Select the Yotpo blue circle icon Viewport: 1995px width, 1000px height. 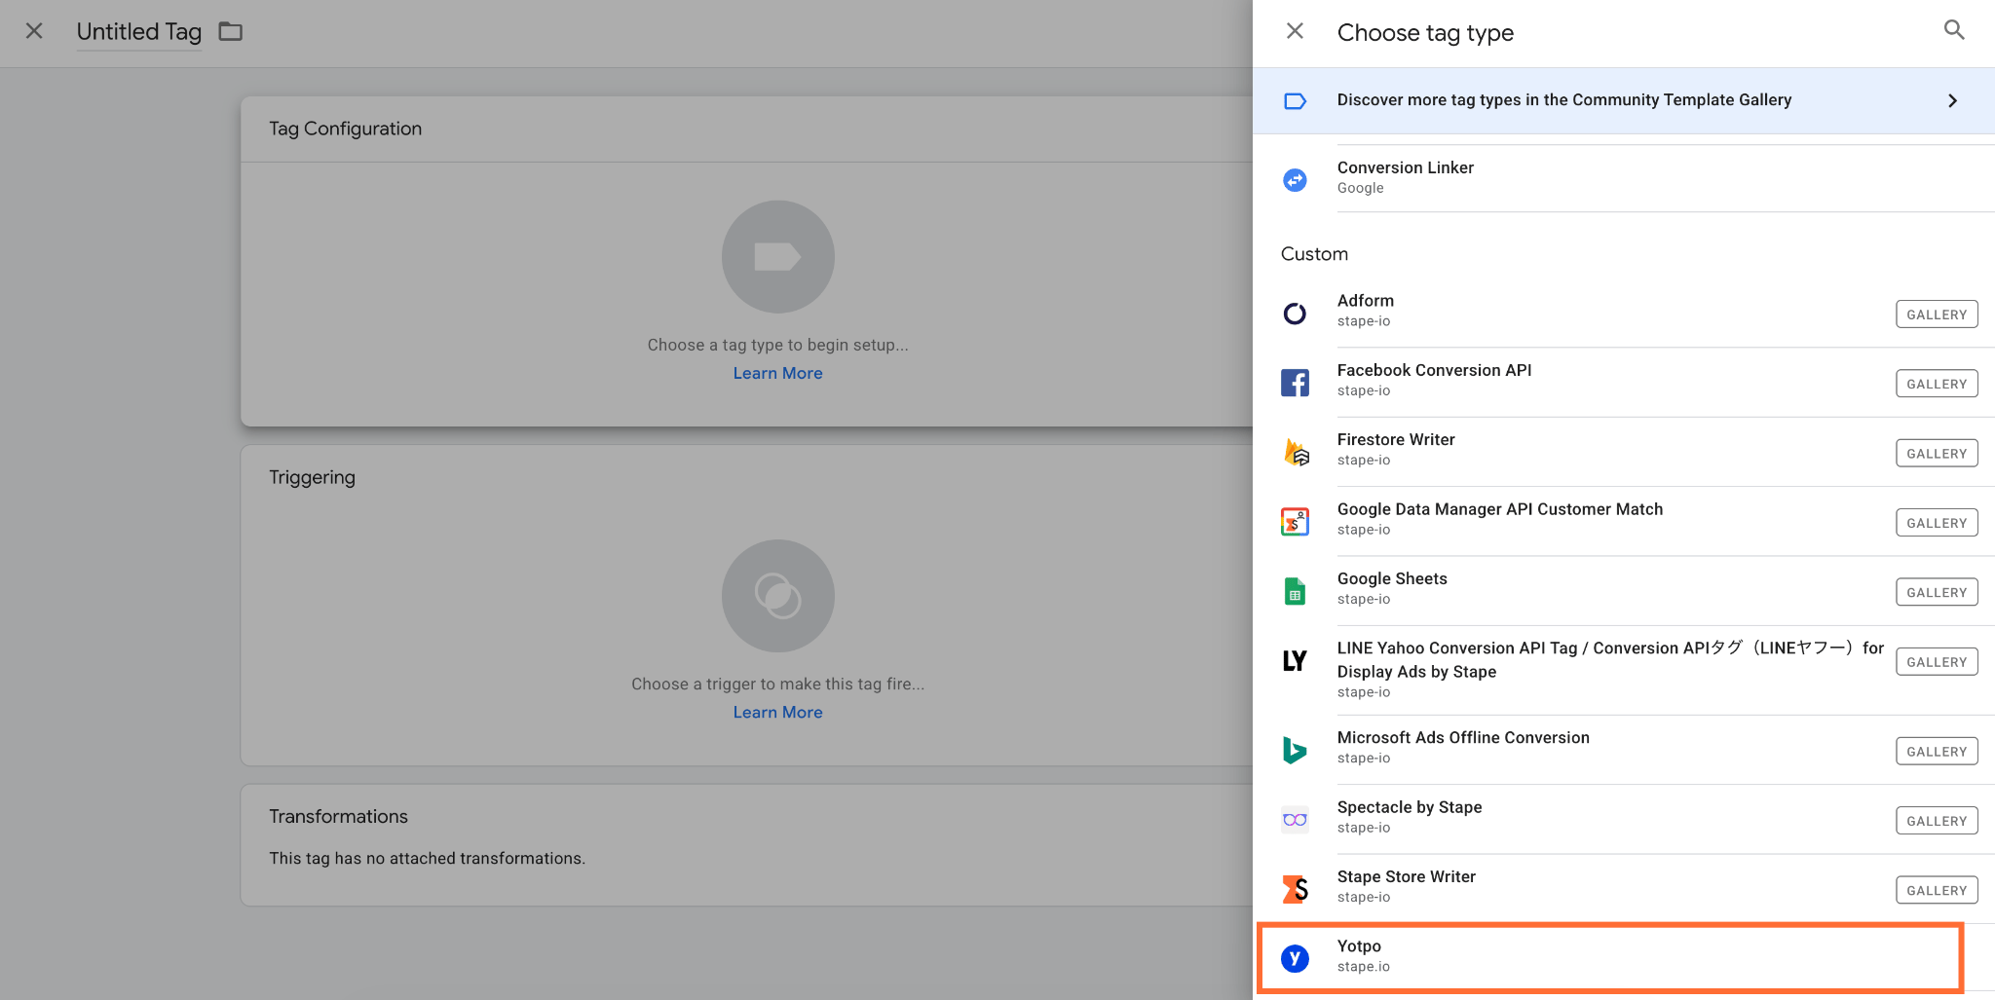(1295, 958)
